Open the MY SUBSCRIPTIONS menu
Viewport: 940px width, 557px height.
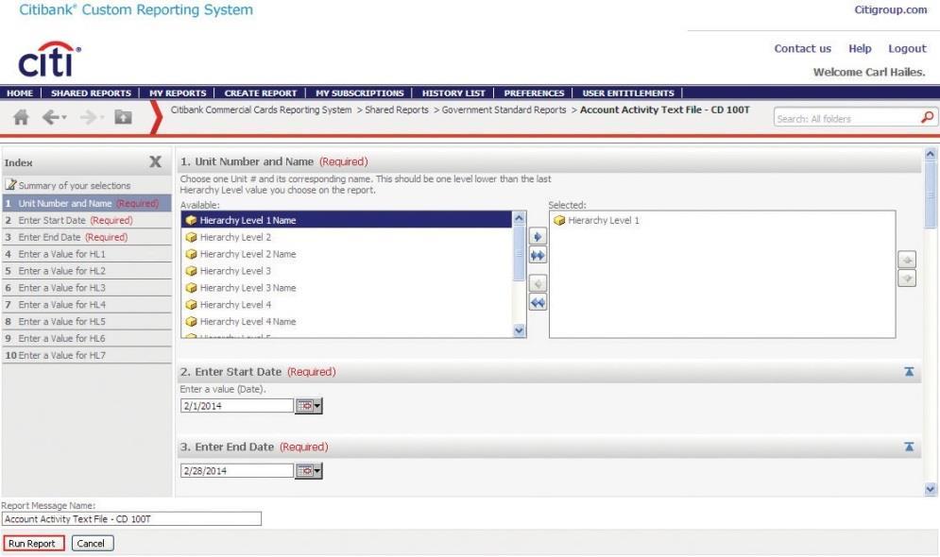pyautogui.click(x=360, y=93)
